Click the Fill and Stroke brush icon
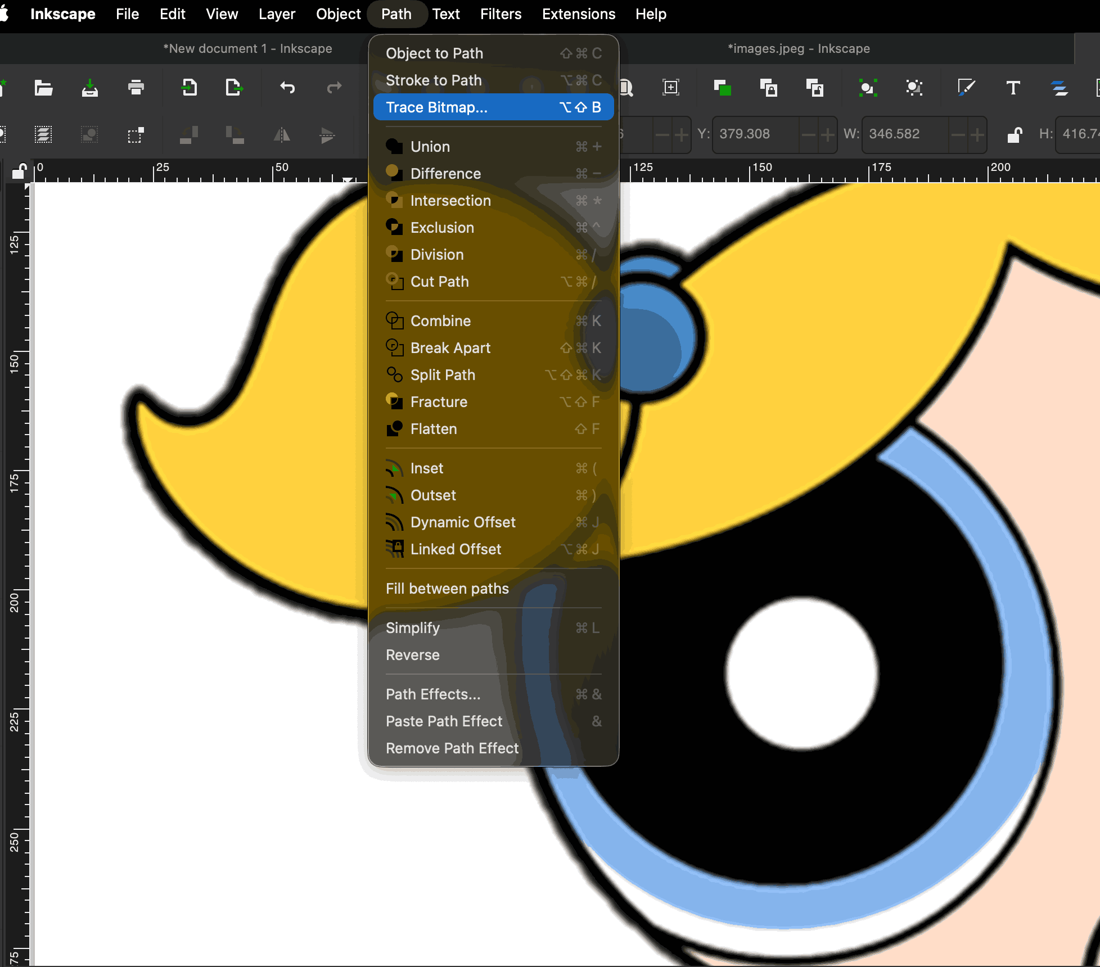 (966, 88)
